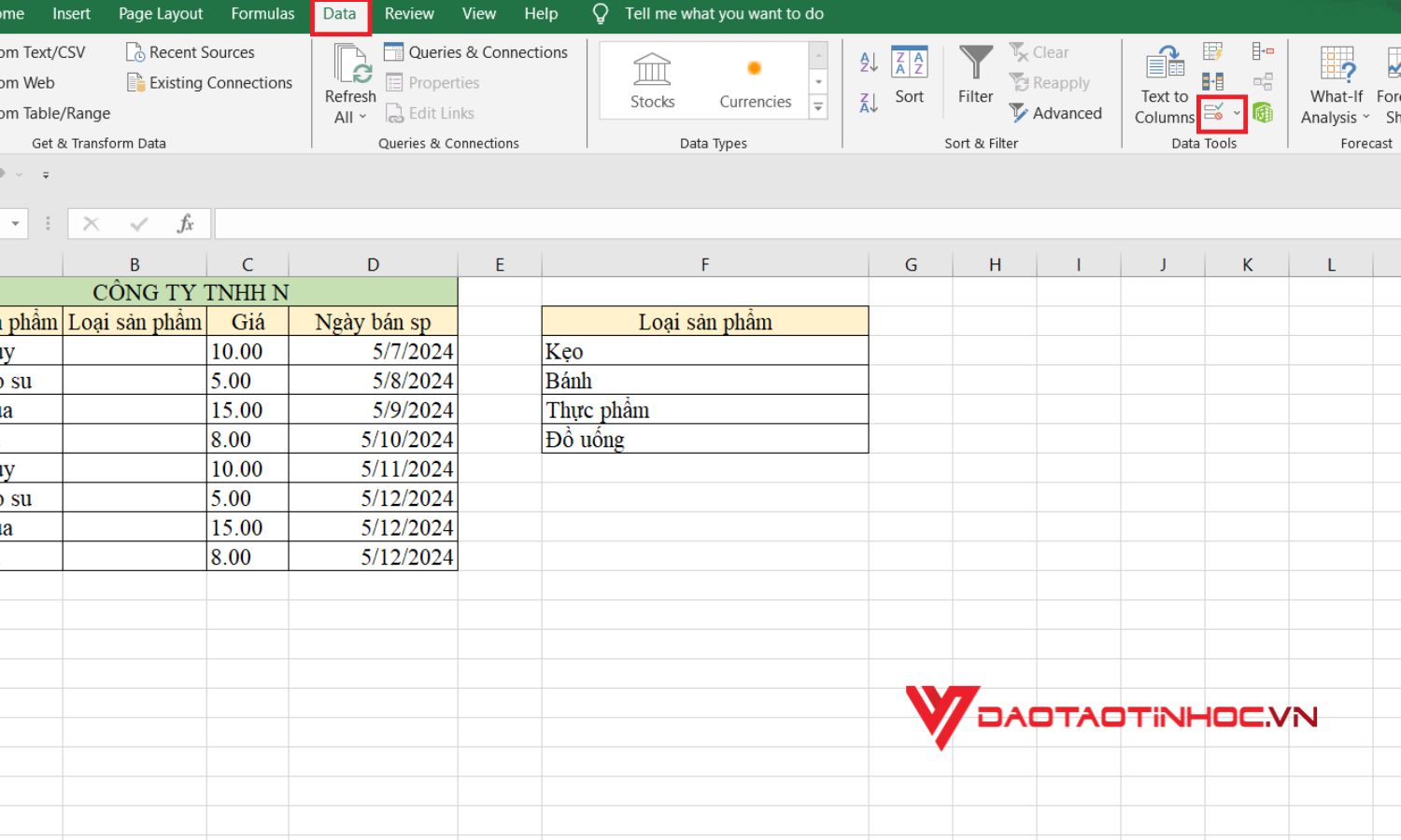The width and height of the screenshot is (1401, 840).
Task: Click the Sort A to Z icon
Action: click(867, 60)
